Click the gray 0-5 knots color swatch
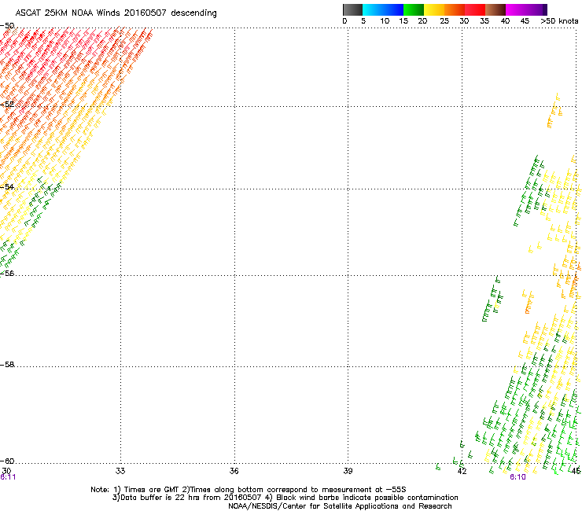Viewport: 582px width, 511px height. tap(352, 9)
